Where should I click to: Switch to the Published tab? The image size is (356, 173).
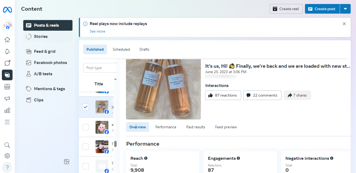coord(95,49)
